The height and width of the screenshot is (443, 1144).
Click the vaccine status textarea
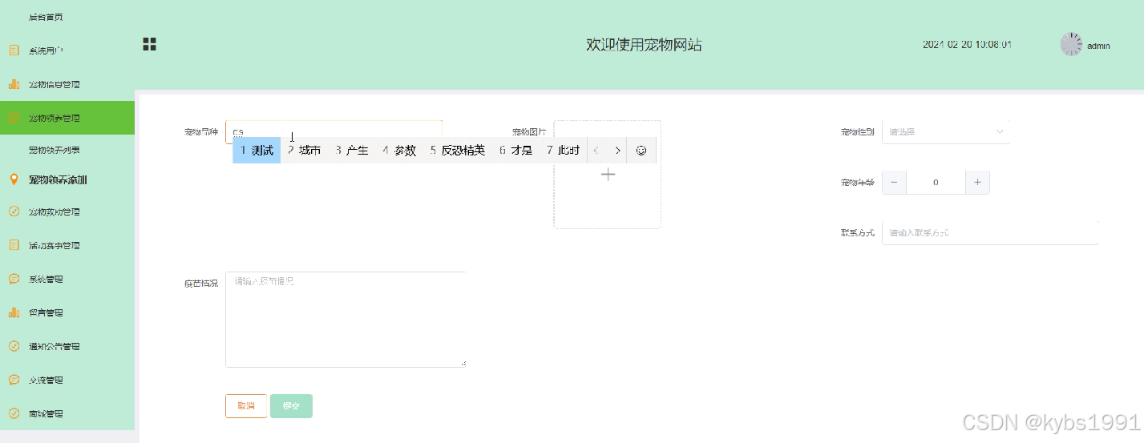pyautogui.click(x=346, y=320)
